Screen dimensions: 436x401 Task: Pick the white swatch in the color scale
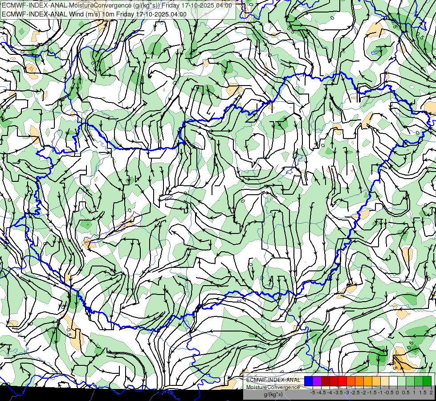pos(393,381)
